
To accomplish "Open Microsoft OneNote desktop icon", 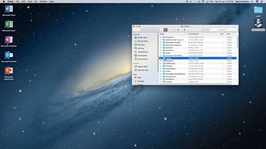I will (9, 40).
